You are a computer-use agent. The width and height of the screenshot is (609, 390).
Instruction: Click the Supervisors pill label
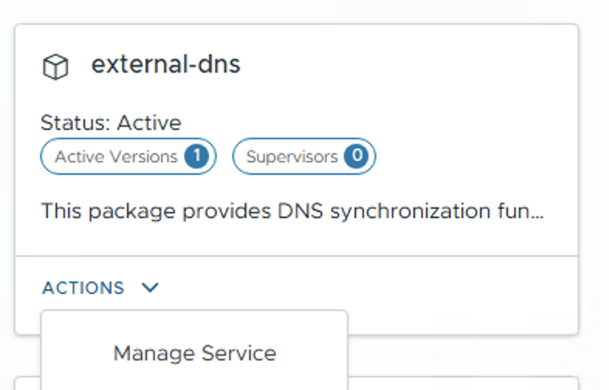tap(292, 156)
